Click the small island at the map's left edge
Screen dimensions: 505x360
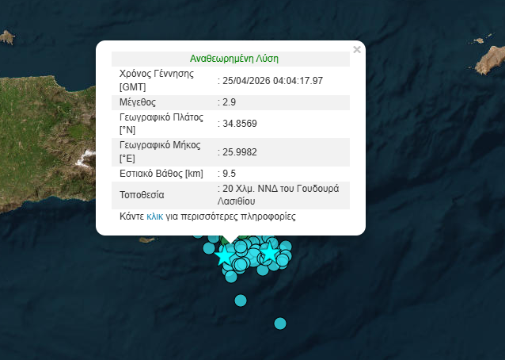7,37
